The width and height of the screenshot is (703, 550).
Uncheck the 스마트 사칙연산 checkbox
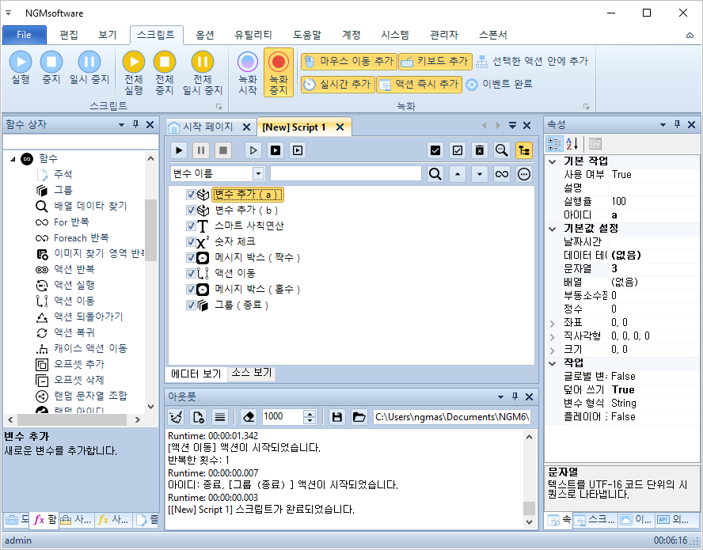pyautogui.click(x=191, y=226)
